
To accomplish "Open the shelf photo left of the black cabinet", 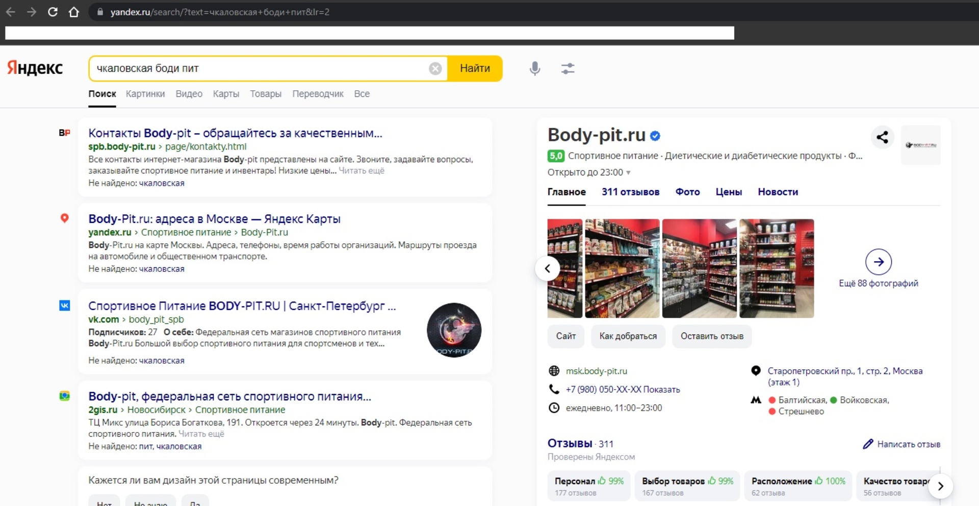I will point(622,268).
